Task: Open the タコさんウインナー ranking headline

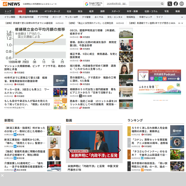Action: (x=149, y=153)
